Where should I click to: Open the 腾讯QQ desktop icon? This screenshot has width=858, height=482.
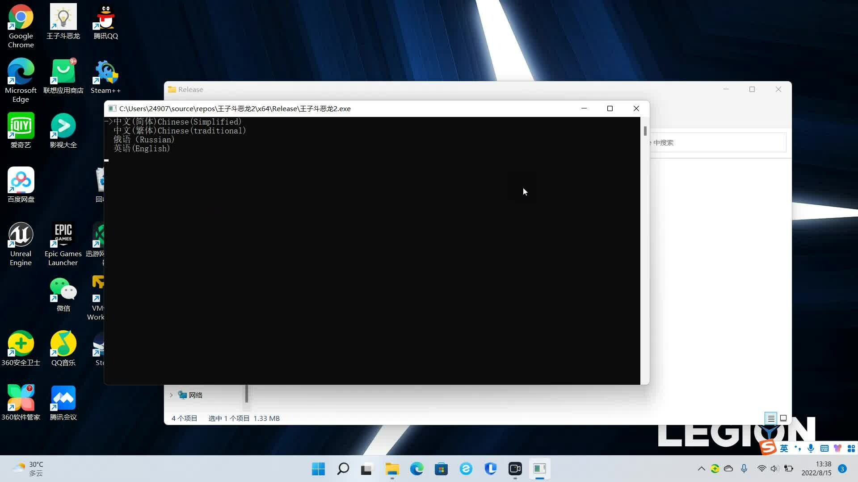(105, 18)
